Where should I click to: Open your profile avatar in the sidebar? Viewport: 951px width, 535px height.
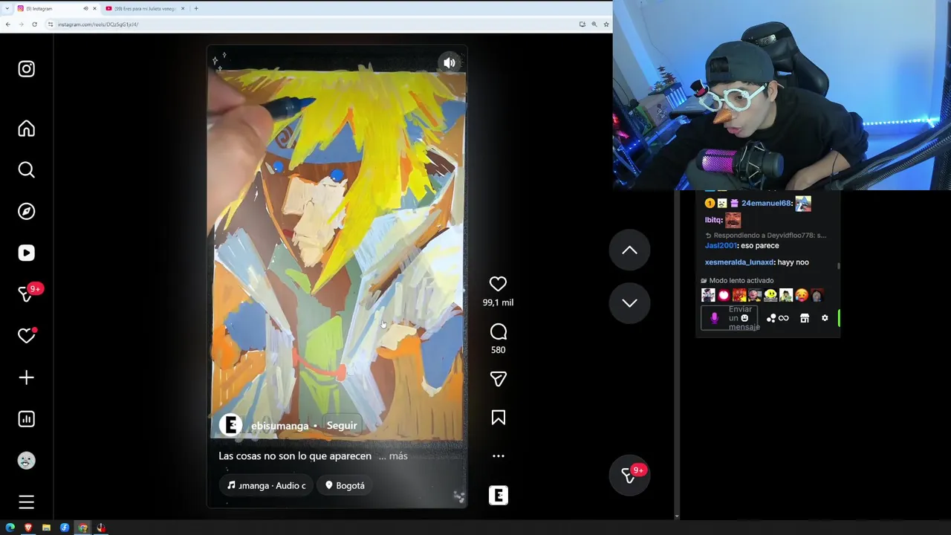point(26,461)
